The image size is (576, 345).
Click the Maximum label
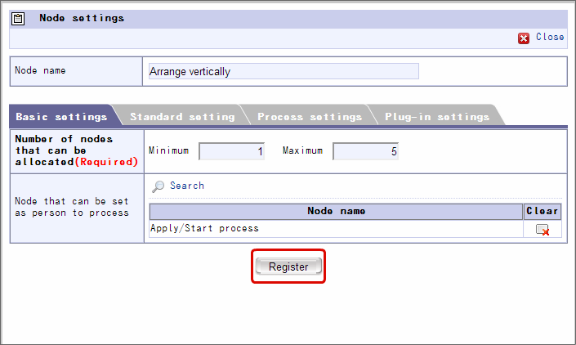click(302, 150)
